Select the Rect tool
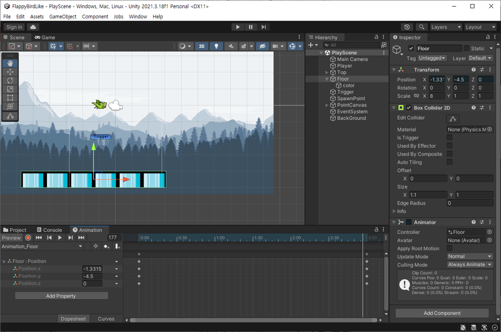This screenshot has height=332, width=501. tap(10, 98)
